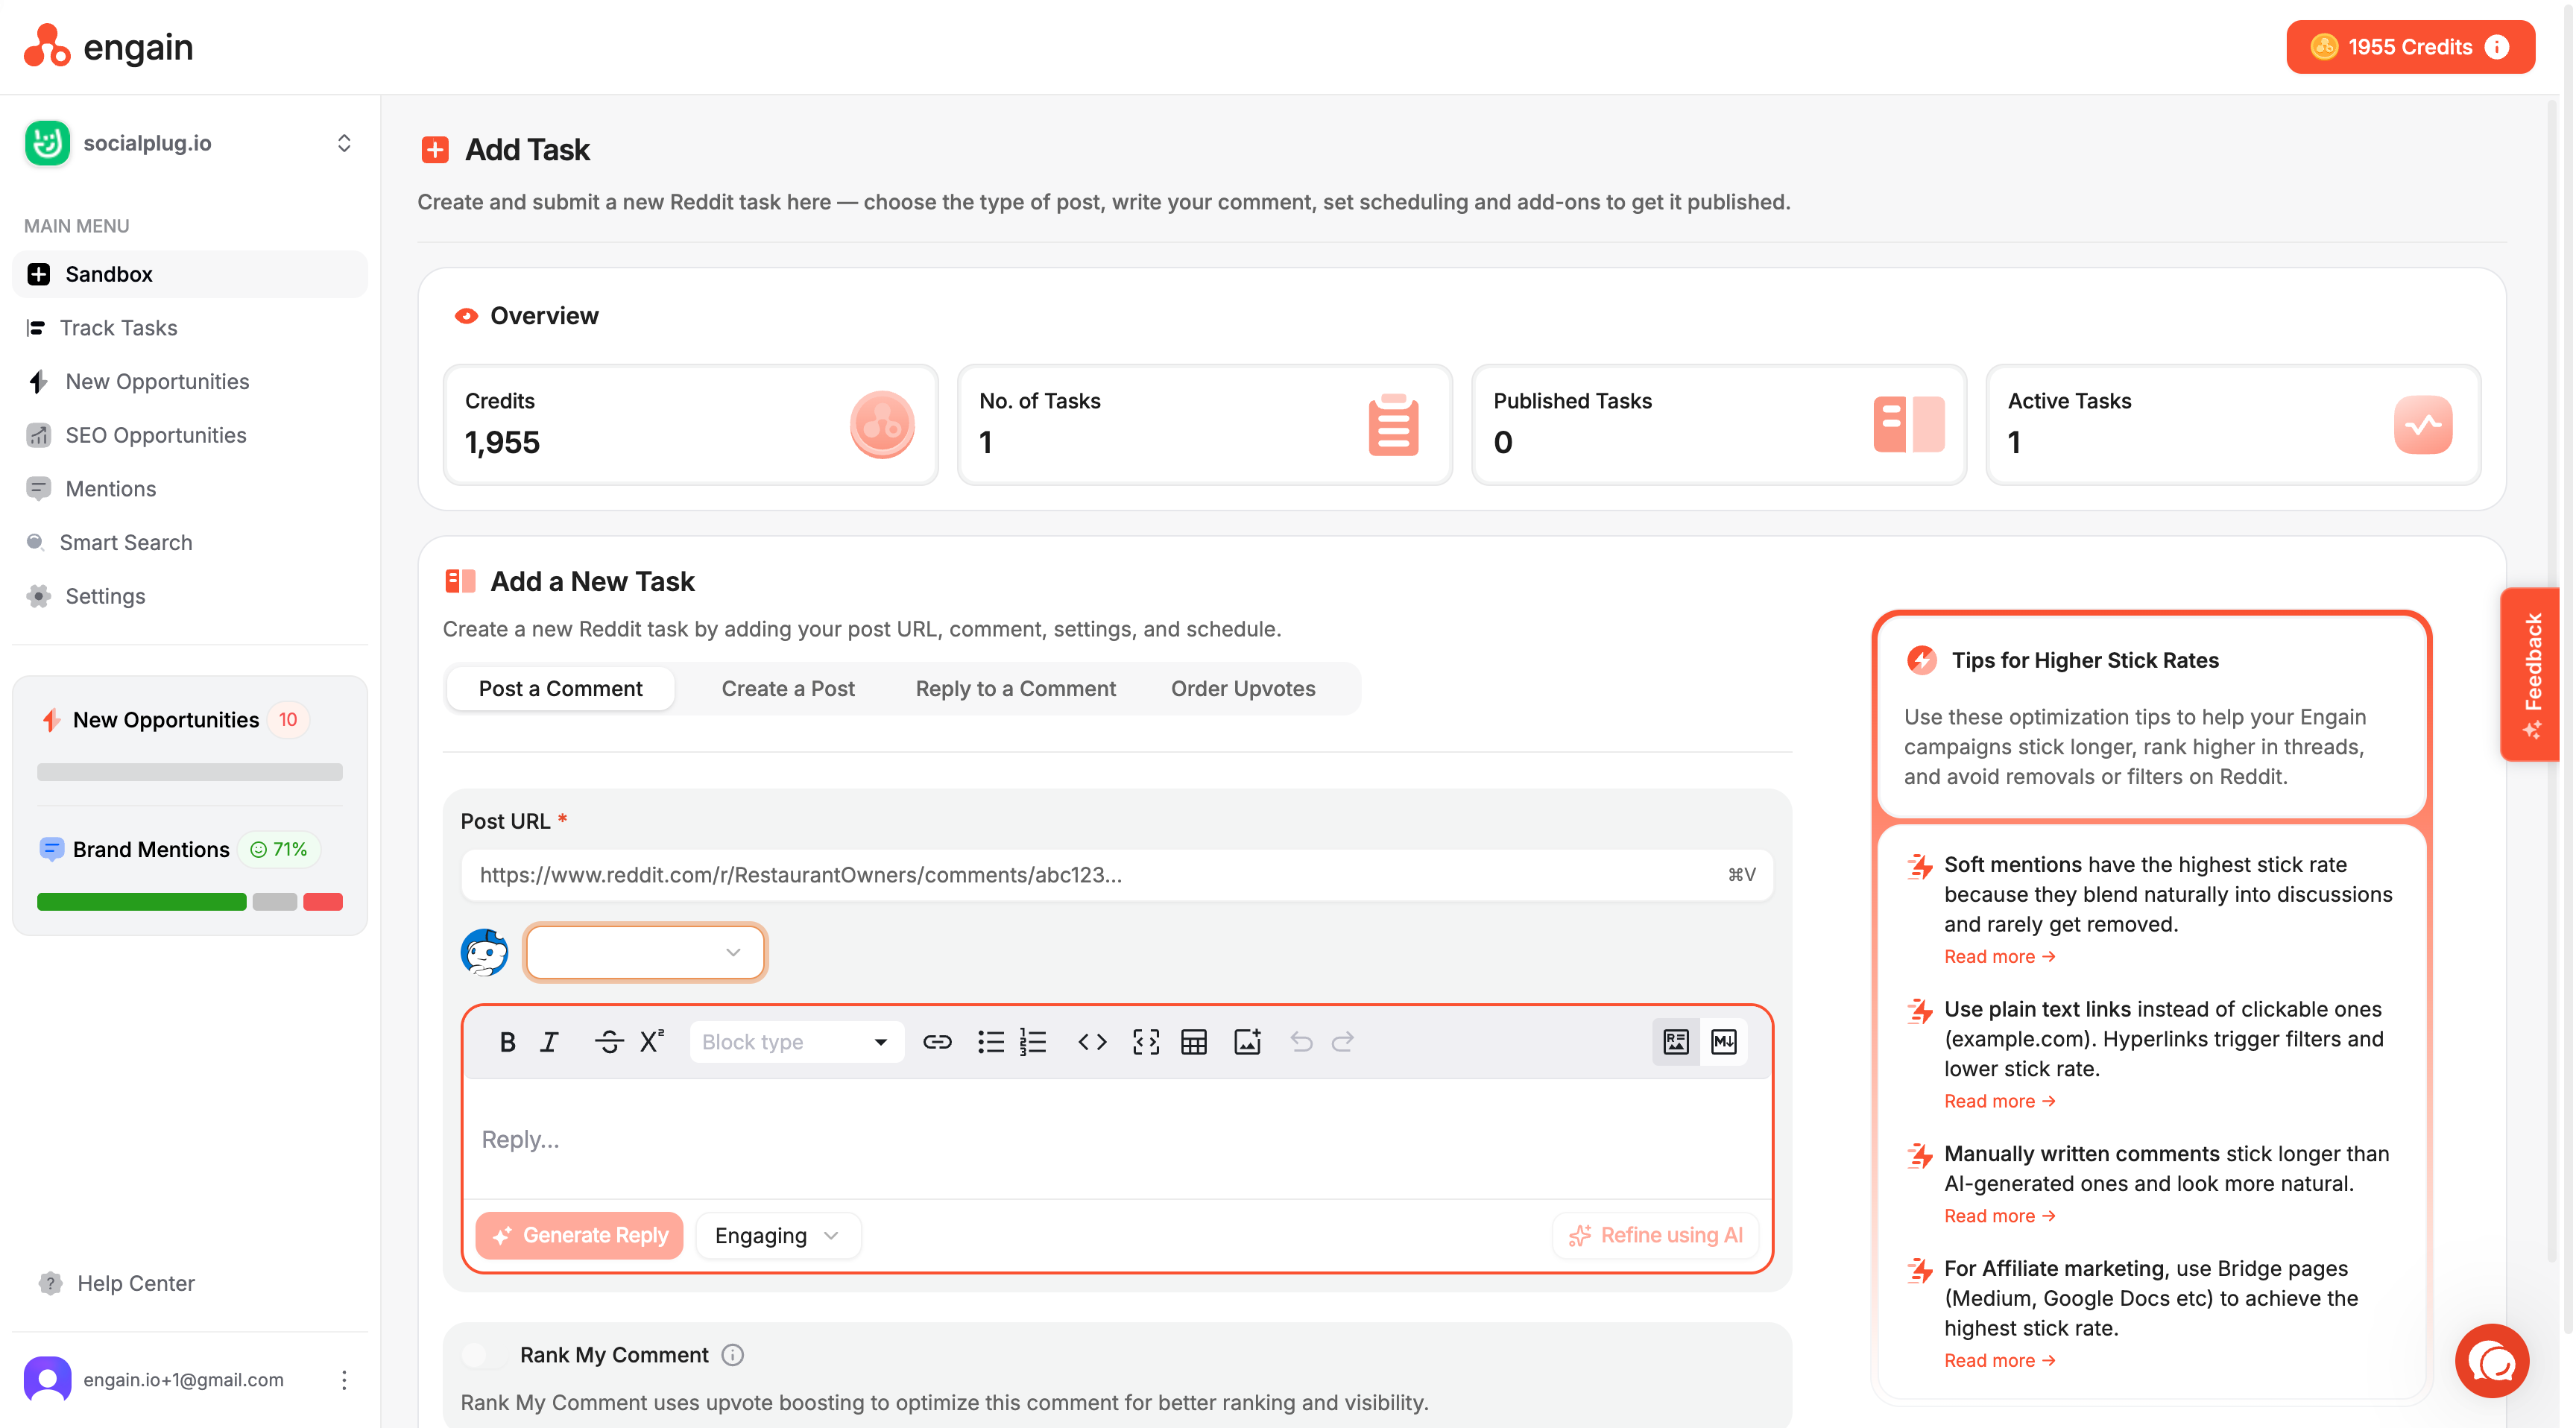Insert a bulleted list
This screenshot has height=1428, width=2576.
(x=990, y=1042)
